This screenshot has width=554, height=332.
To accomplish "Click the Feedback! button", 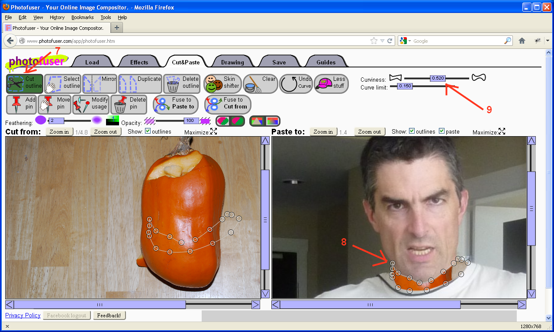I will pyautogui.click(x=110, y=315).
